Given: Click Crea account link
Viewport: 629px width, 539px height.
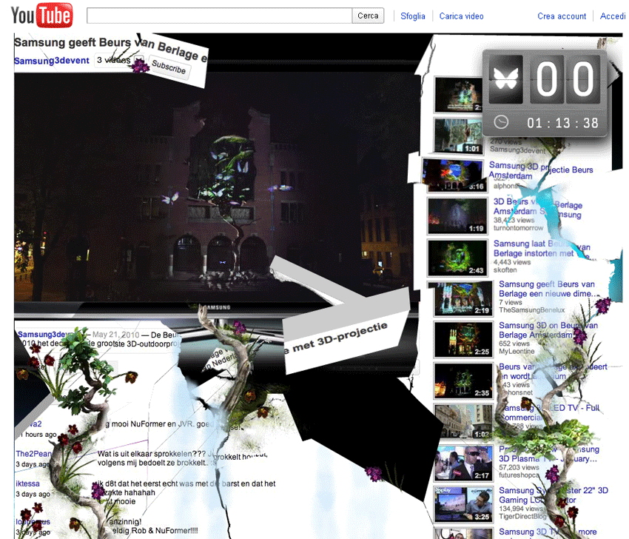Looking at the screenshot, I should [562, 16].
